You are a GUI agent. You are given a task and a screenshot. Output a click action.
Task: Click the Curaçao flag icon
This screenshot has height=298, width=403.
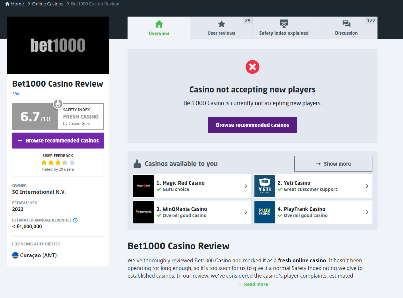[15, 255]
